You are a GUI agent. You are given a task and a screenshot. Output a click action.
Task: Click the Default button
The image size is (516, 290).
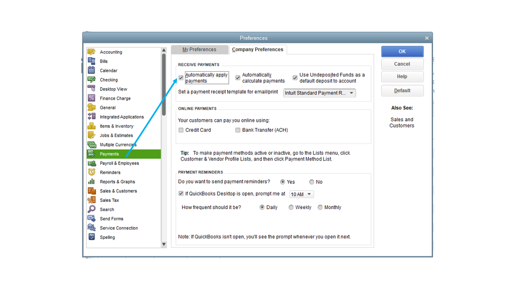(402, 91)
